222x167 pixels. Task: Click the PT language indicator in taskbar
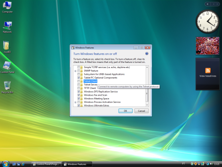pyautogui.click(x=183, y=164)
